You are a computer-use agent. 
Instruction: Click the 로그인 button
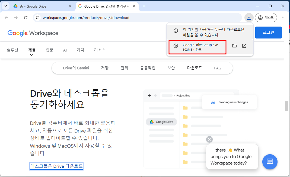(268, 32)
